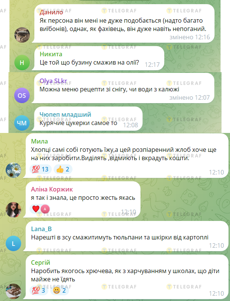
Task: Open Olya SLkr's purple OS avatar
Action: click(x=22, y=96)
